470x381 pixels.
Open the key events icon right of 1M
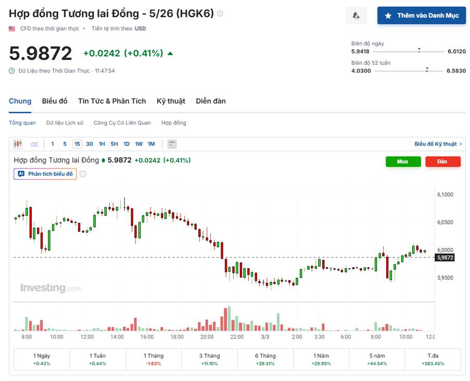[x=172, y=143]
